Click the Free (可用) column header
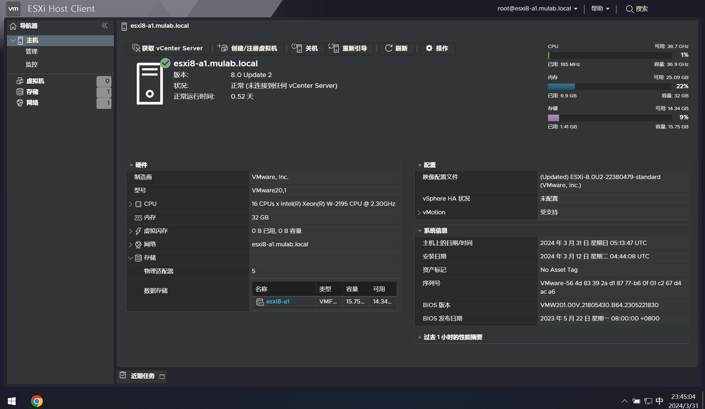The height and width of the screenshot is (409, 705). [x=383, y=289]
